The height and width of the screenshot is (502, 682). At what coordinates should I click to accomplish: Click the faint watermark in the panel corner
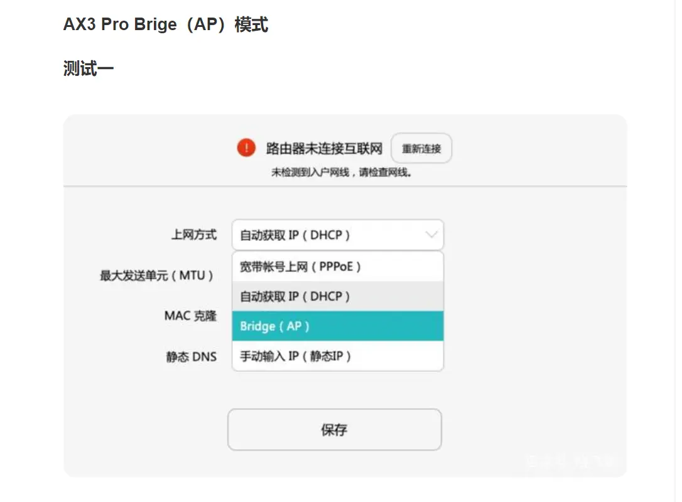coord(571,461)
